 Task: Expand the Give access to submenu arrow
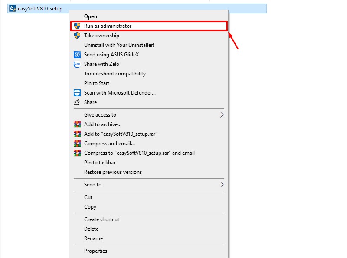pyautogui.click(x=222, y=114)
